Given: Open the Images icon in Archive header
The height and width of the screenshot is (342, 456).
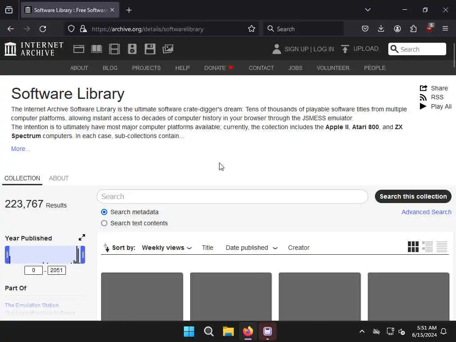Looking at the screenshot, I should (x=168, y=49).
